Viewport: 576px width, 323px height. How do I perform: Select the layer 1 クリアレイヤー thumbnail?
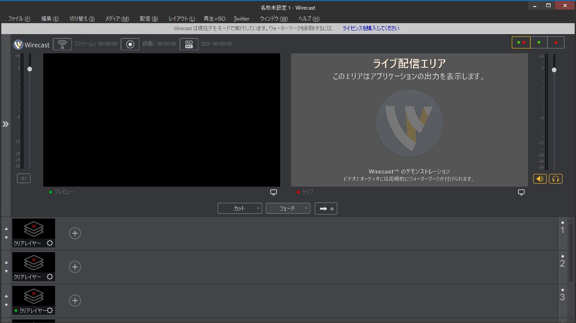(34, 233)
